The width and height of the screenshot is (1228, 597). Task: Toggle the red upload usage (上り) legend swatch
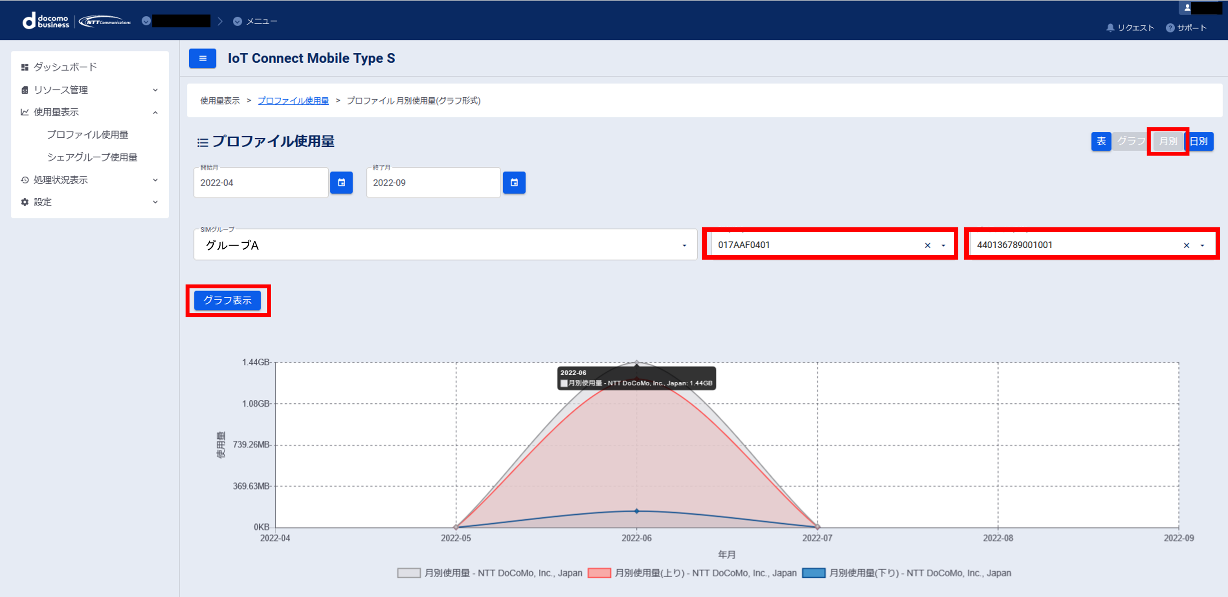point(599,573)
